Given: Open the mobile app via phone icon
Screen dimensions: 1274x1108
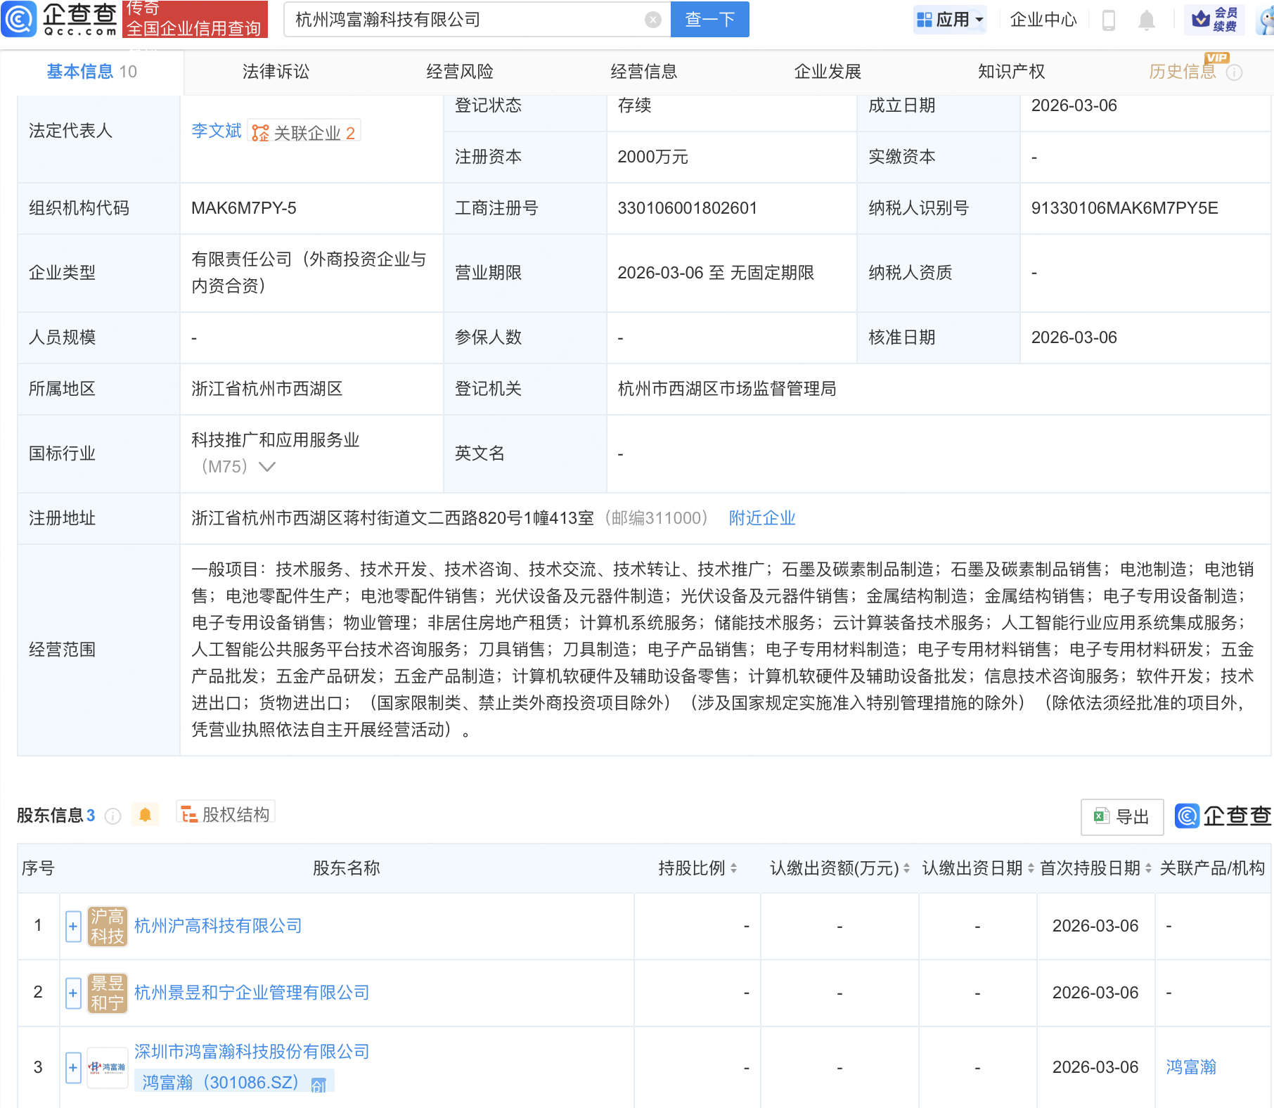Looking at the screenshot, I should (1109, 20).
